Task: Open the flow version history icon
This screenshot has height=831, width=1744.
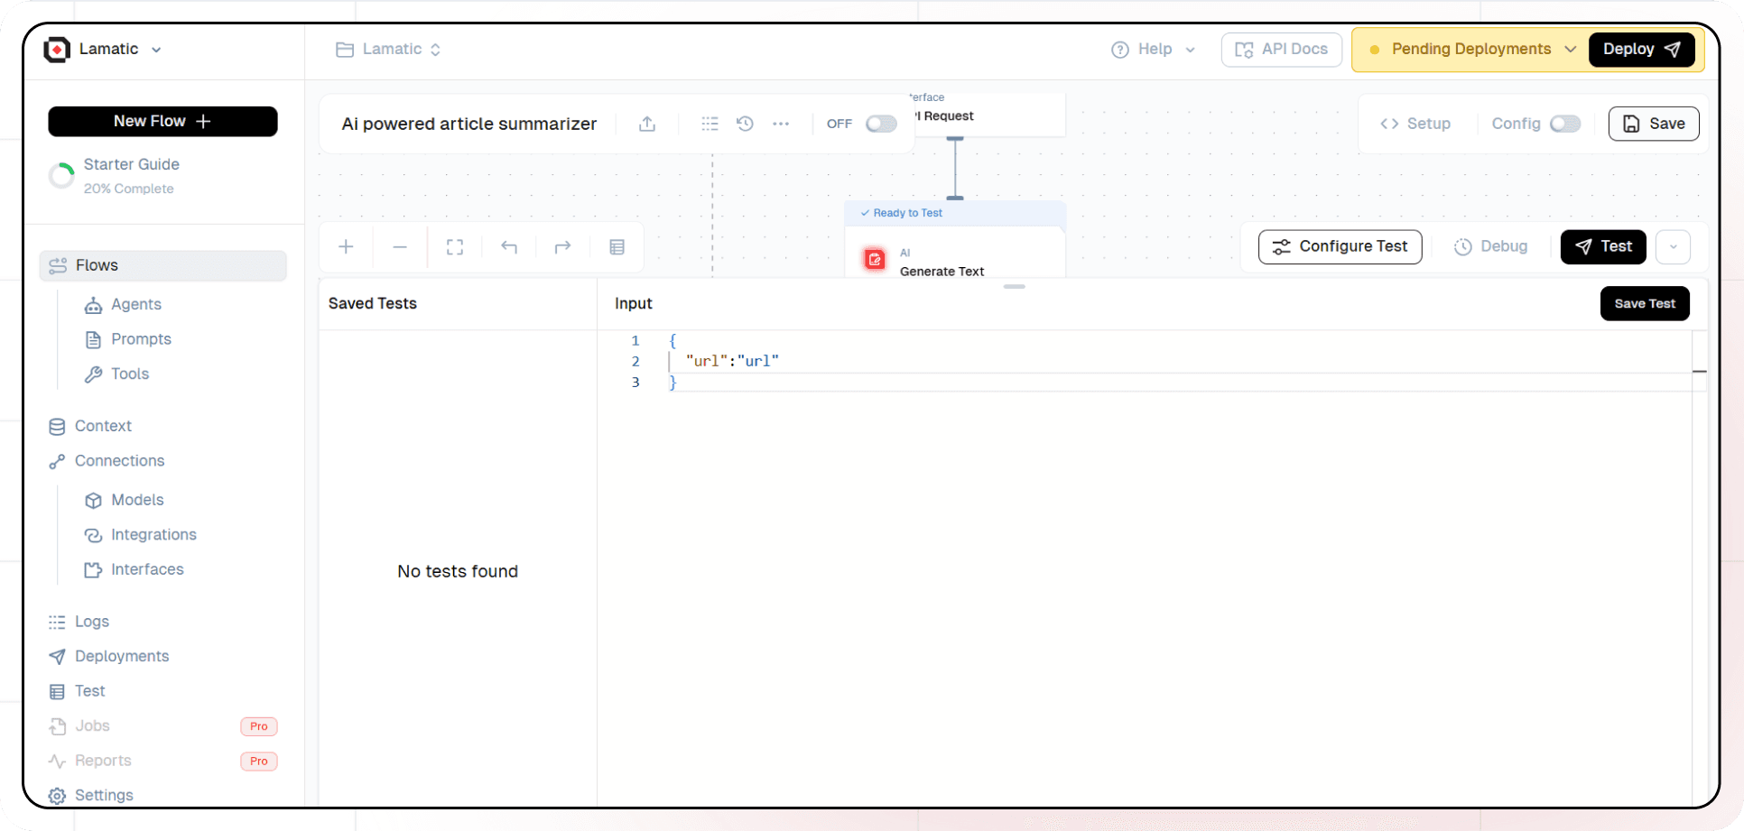Action: tap(746, 124)
